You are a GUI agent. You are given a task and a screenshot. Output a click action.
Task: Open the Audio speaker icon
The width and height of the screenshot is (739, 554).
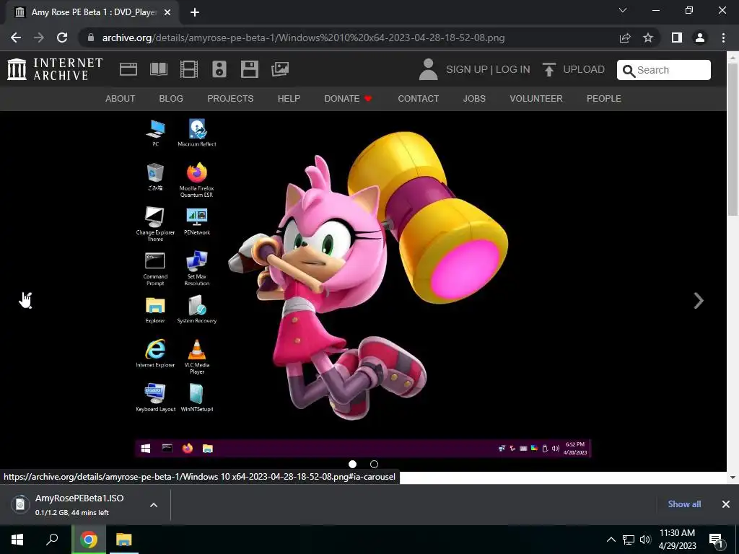(219, 69)
